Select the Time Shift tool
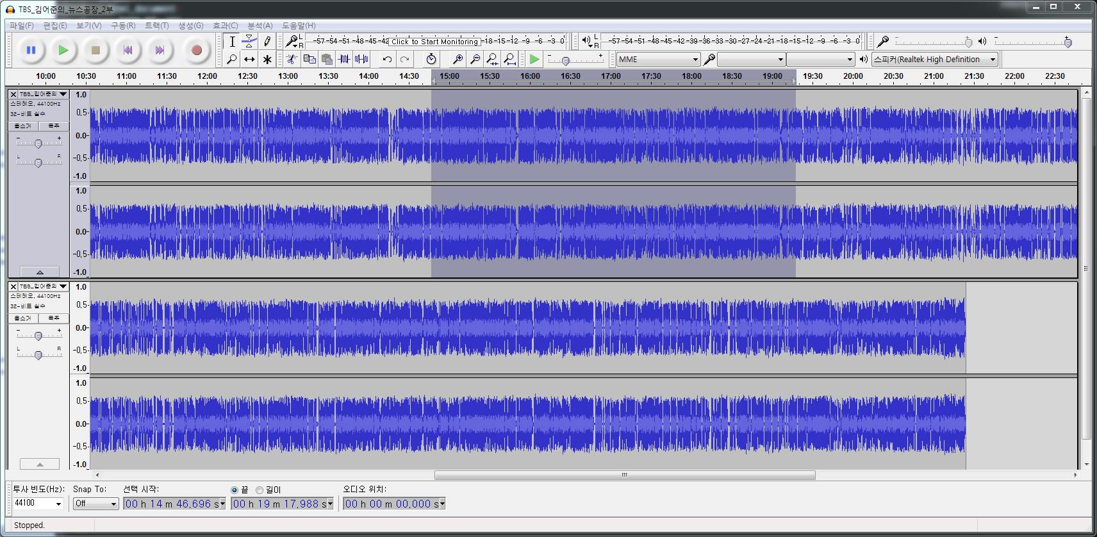The height and width of the screenshot is (537, 1097). [x=249, y=59]
